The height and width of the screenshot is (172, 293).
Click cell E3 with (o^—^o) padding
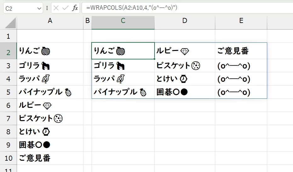coord(241,66)
